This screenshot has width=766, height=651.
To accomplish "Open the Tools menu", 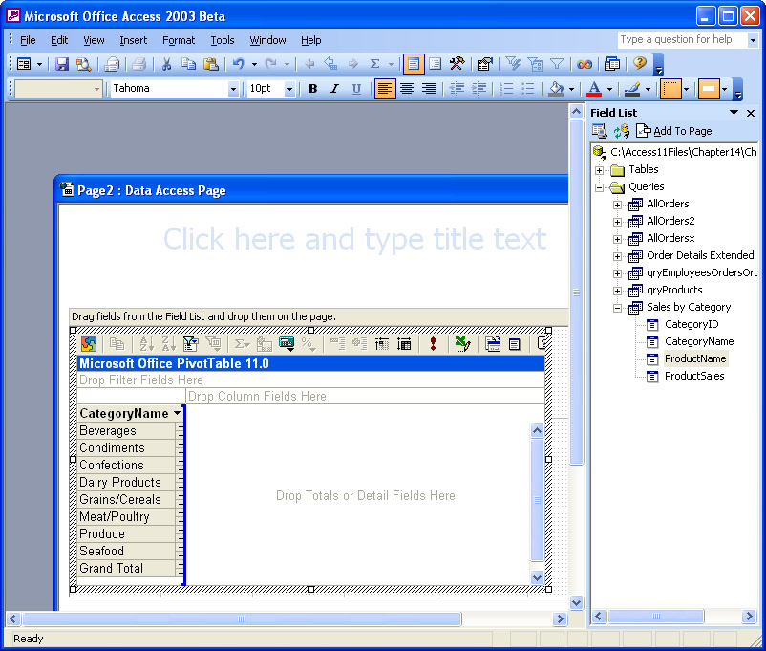I will coord(223,40).
